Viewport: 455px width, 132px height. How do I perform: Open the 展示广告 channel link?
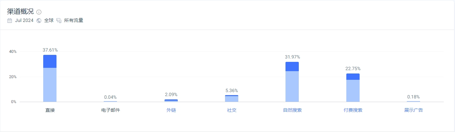[x=413, y=110]
